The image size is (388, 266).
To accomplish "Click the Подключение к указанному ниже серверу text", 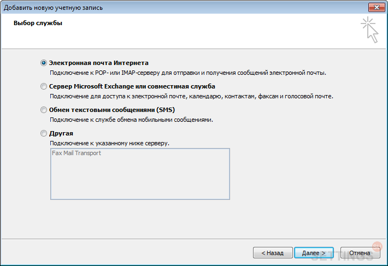I will [x=110, y=144].
